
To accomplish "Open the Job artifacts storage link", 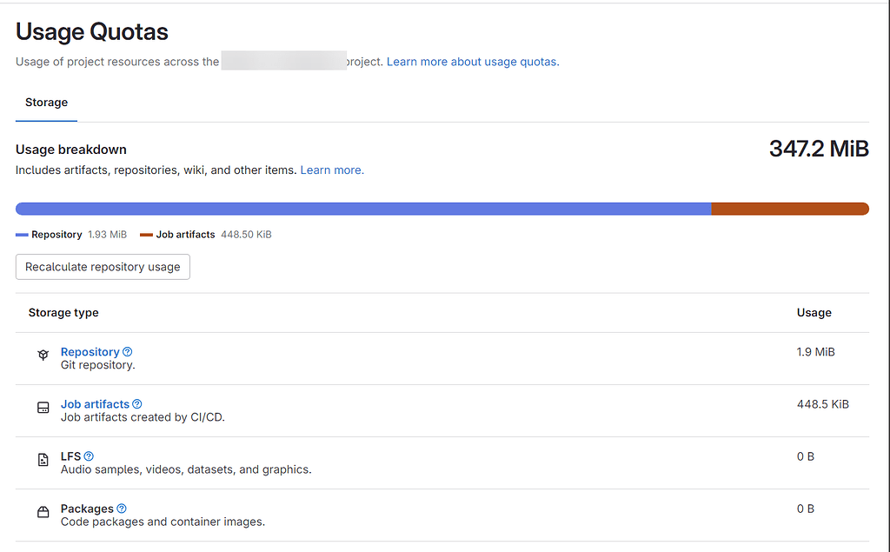I will [95, 403].
